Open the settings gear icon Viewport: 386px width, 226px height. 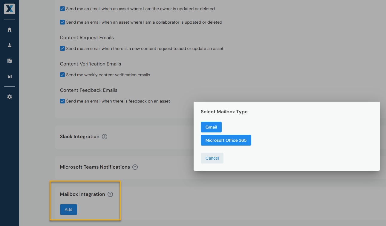point(10,97)
